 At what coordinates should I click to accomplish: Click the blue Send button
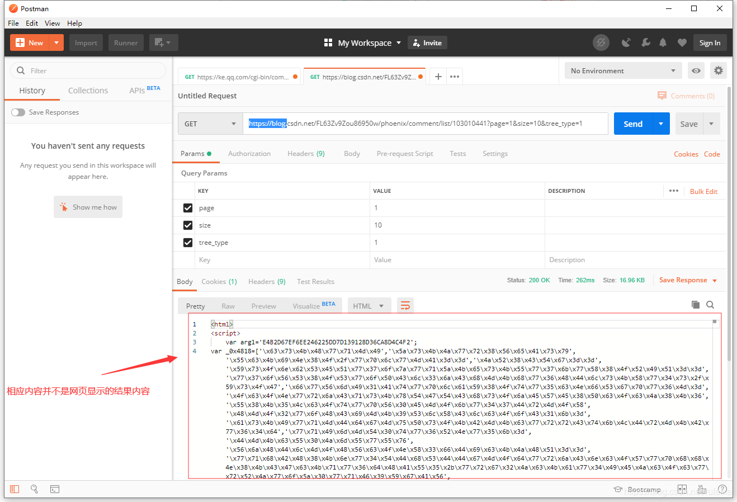(633, 124)
